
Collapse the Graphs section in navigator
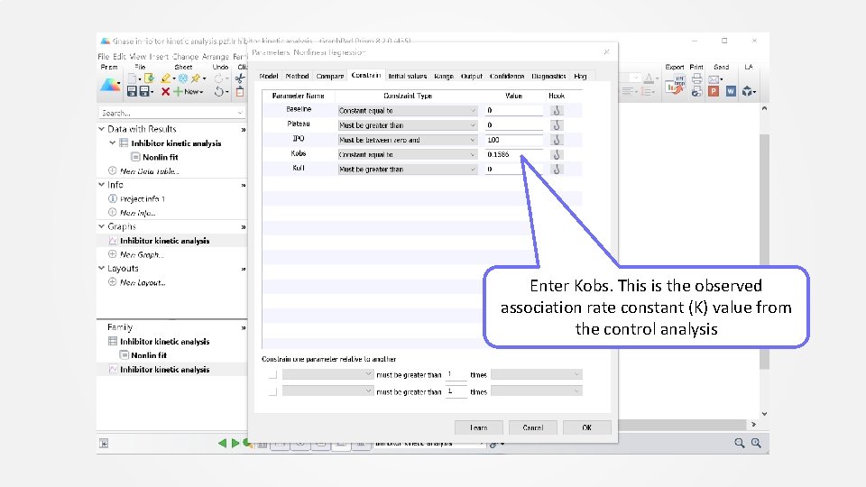[x=102, y=226]
